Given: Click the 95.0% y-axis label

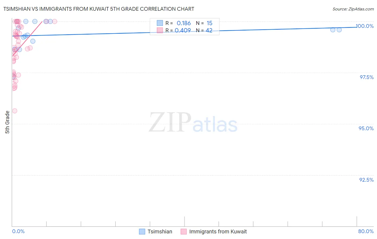Looking at the screenshot, I should 366,128.
